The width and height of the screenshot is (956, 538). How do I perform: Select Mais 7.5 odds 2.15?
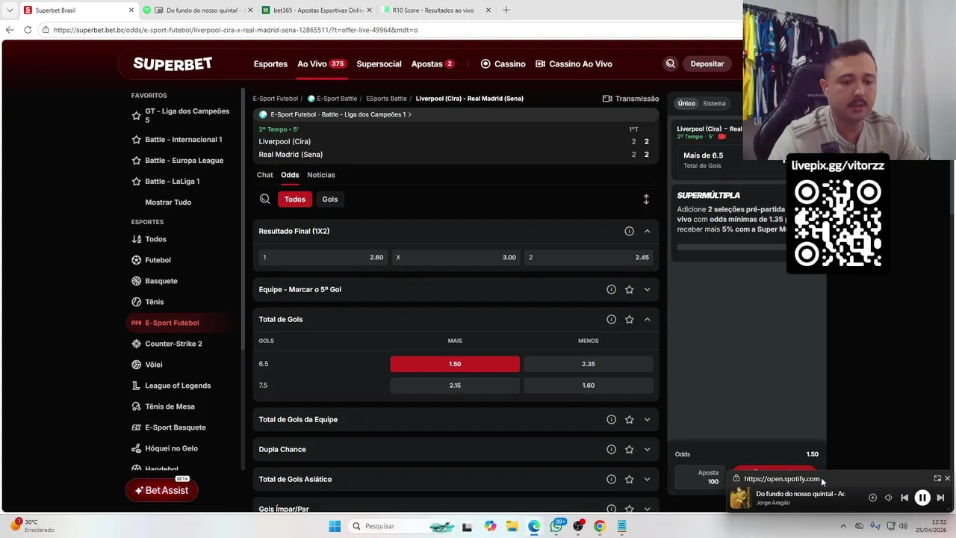coord(455,386)
